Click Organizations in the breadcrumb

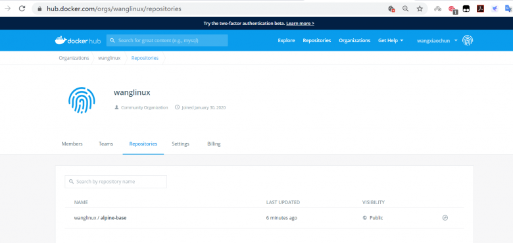click(x=74, y=58)
